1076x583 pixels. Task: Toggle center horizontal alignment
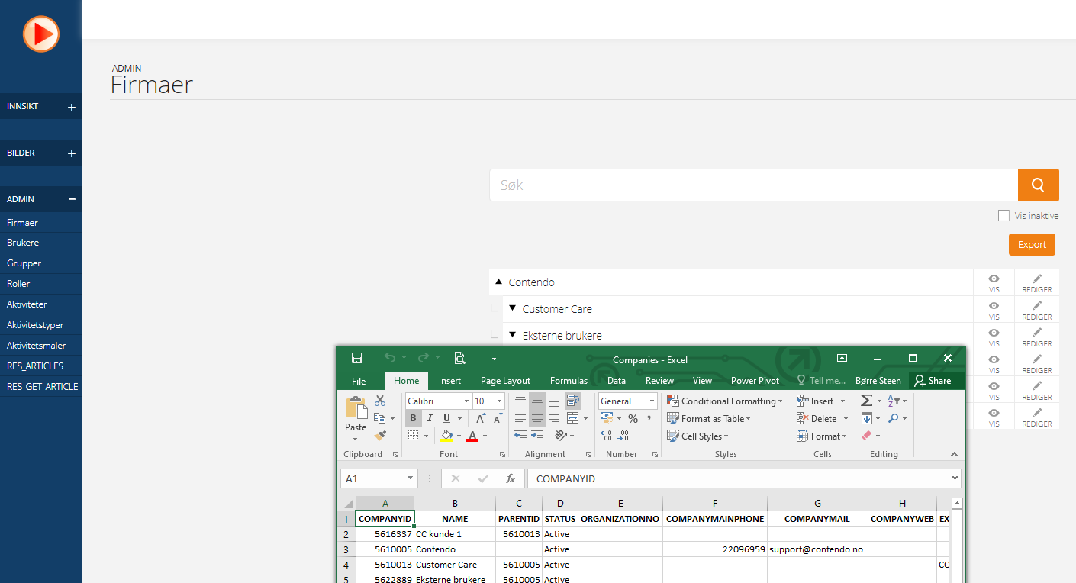537,418
